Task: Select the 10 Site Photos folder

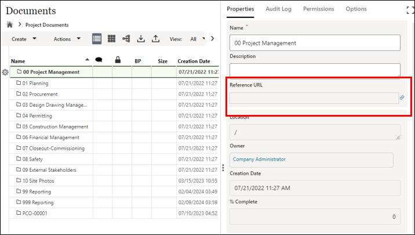Action: coord(38,181)
